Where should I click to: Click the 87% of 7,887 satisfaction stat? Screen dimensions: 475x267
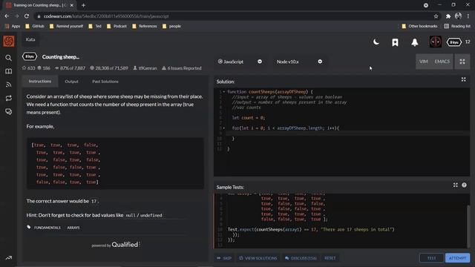pos(70,68)
